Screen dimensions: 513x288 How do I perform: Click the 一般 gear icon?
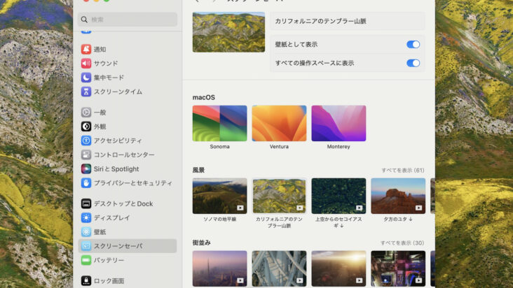pos(86,113)
